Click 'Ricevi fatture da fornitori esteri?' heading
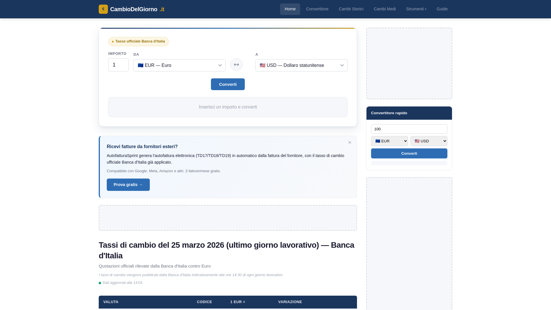This screenshot has width=551, height=310. (142, 147)
